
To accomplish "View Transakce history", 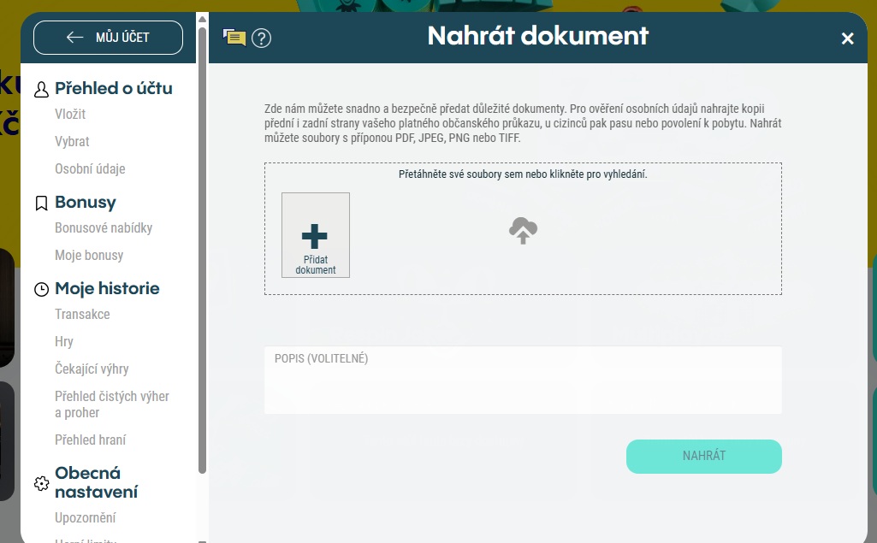I will (82, 314).
